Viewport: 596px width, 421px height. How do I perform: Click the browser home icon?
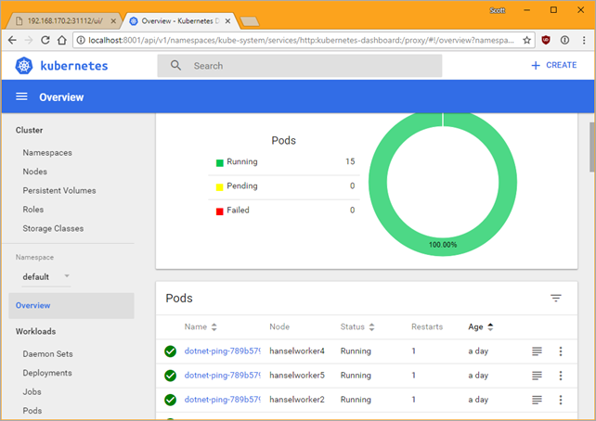click(x=61, y=40)
